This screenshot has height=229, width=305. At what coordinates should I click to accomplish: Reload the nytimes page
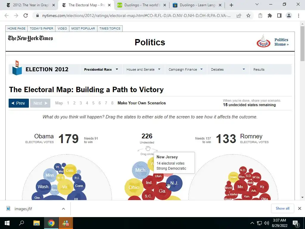pos(26,16)
